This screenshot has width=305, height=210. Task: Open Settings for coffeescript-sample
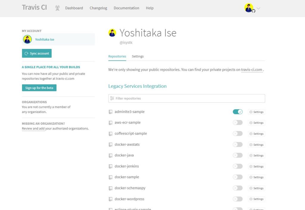(256, 134)
